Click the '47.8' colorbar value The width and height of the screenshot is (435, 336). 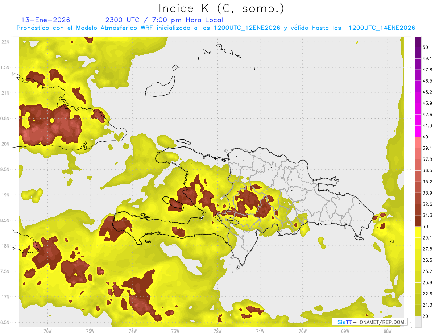pyautogui.click(x=427, y=70)
